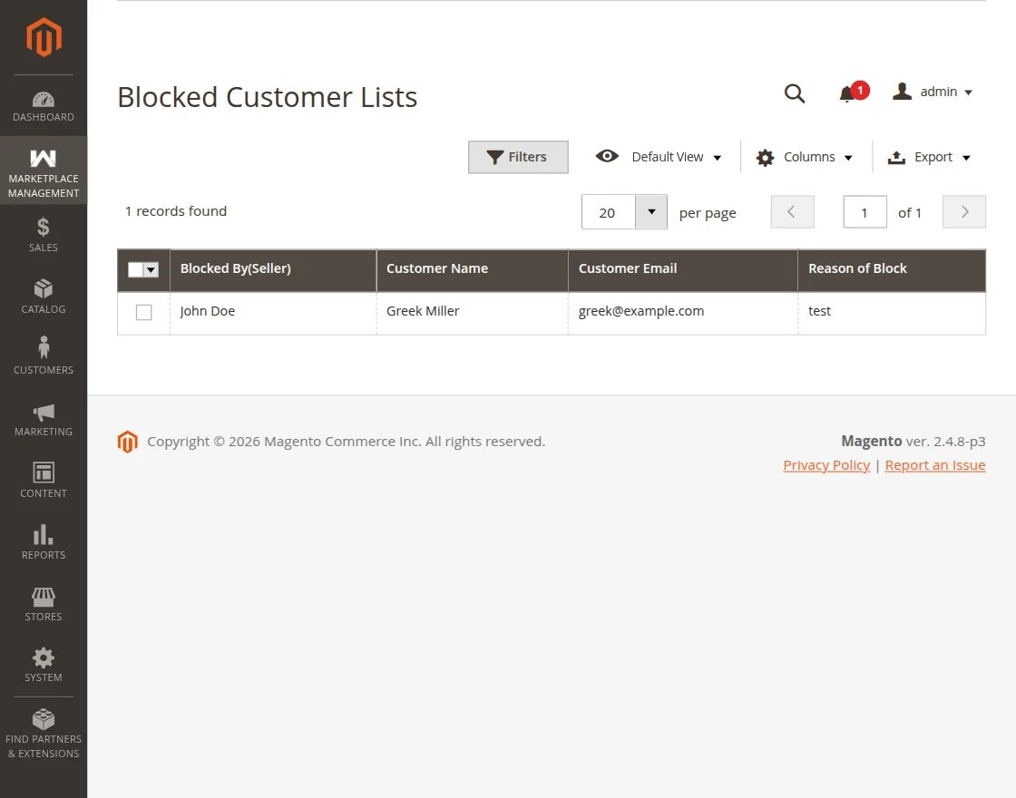Open the mass-select dropdown arrow in header

pyautogui.click(x=152, y=269)
